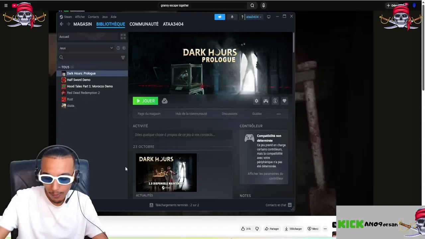The height and width of the screenshot is (239, 425).
Task: Open the library advanced filter icon
Action: coord(123,57)
